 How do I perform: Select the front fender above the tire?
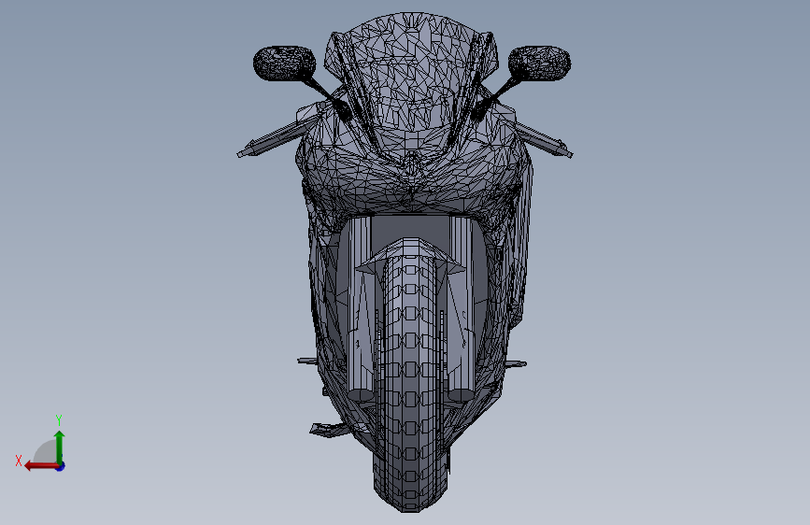409,257
